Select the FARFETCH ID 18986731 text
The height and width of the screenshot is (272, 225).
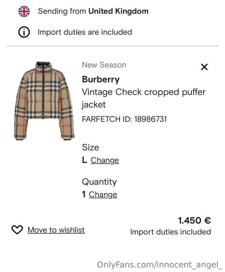pos(124,119)
